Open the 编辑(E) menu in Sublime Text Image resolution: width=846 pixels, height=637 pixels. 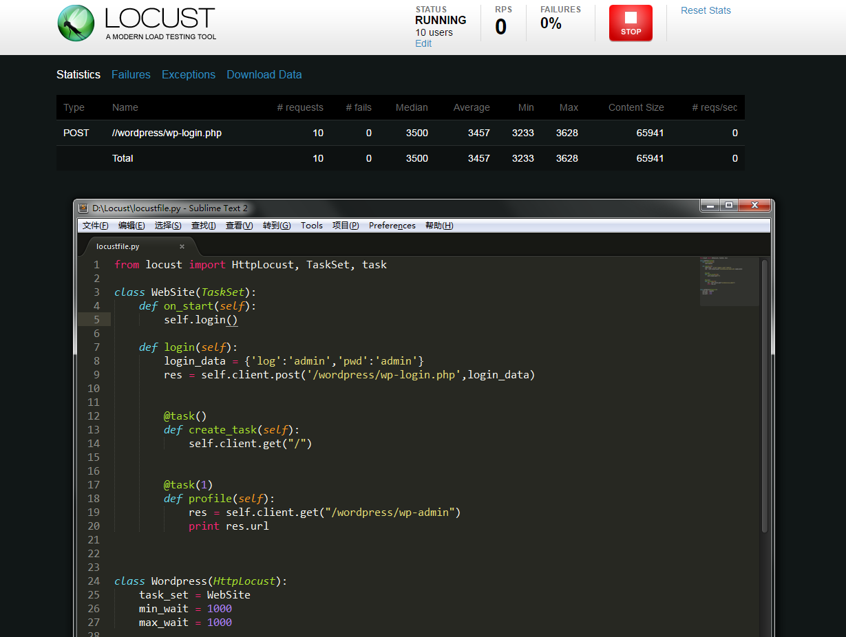point(131,226)
